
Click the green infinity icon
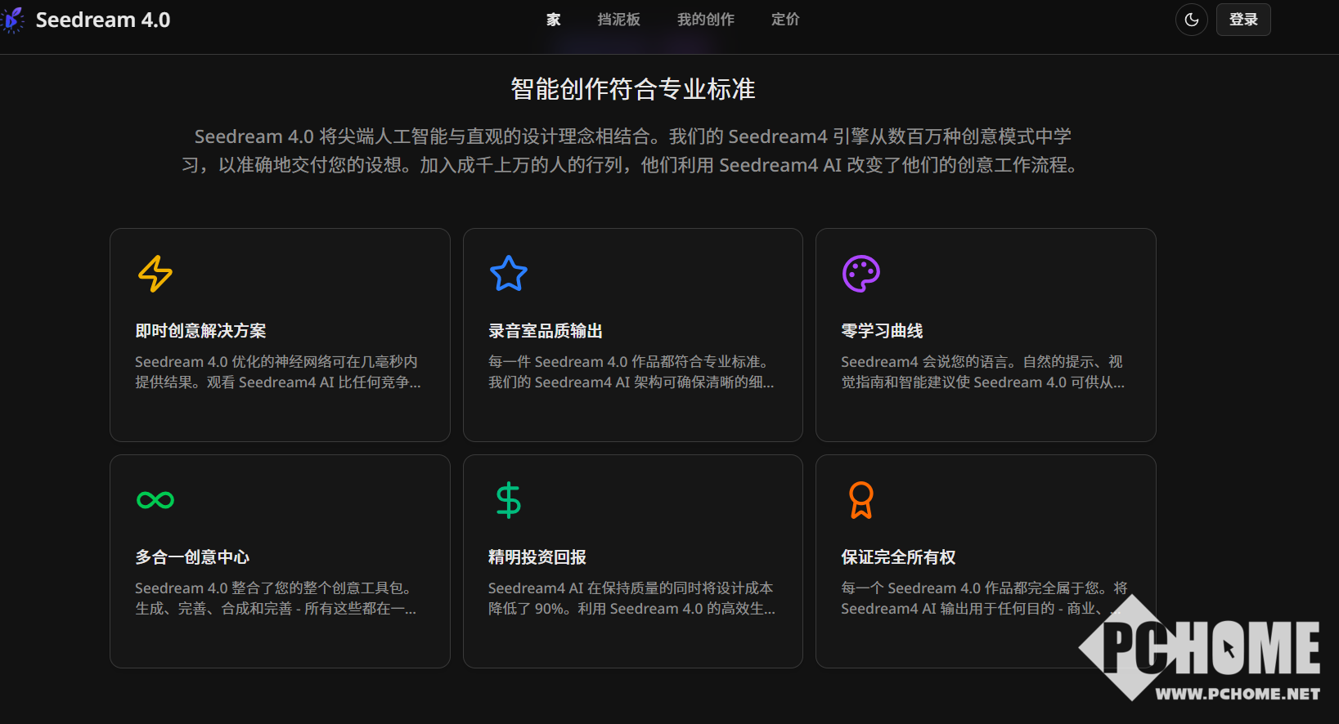coord(155,500)
